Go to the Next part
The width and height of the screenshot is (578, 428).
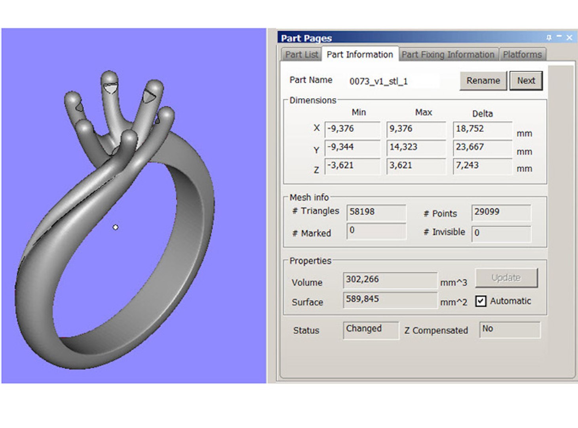(x=526, y=81)
